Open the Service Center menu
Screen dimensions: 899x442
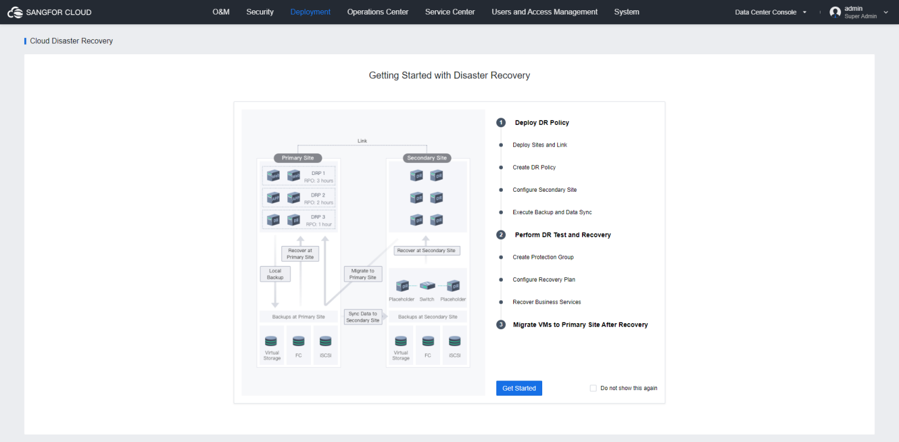pyautogui.click(x=450, y=12)
